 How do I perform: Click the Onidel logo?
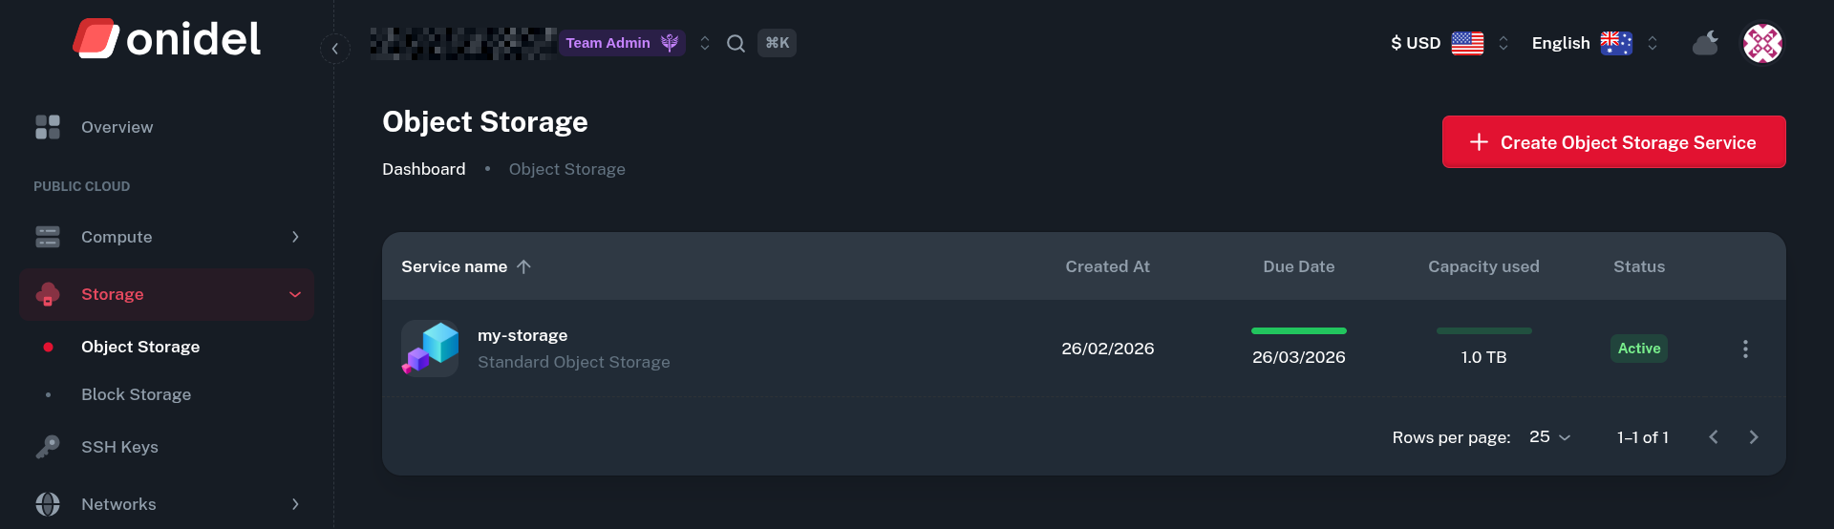coord(167,39)
